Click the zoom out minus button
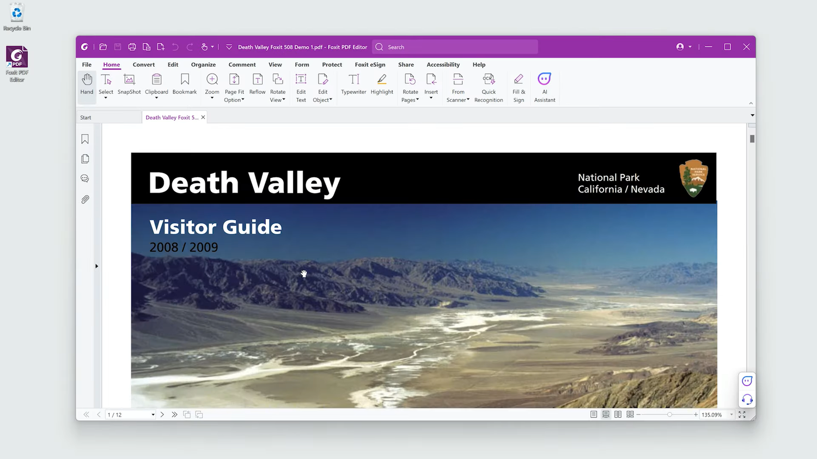 (x=638, y=414)
